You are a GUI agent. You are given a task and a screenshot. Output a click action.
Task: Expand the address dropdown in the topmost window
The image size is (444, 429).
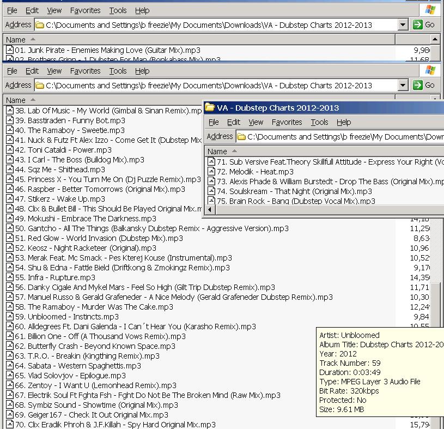coord(403,25)
